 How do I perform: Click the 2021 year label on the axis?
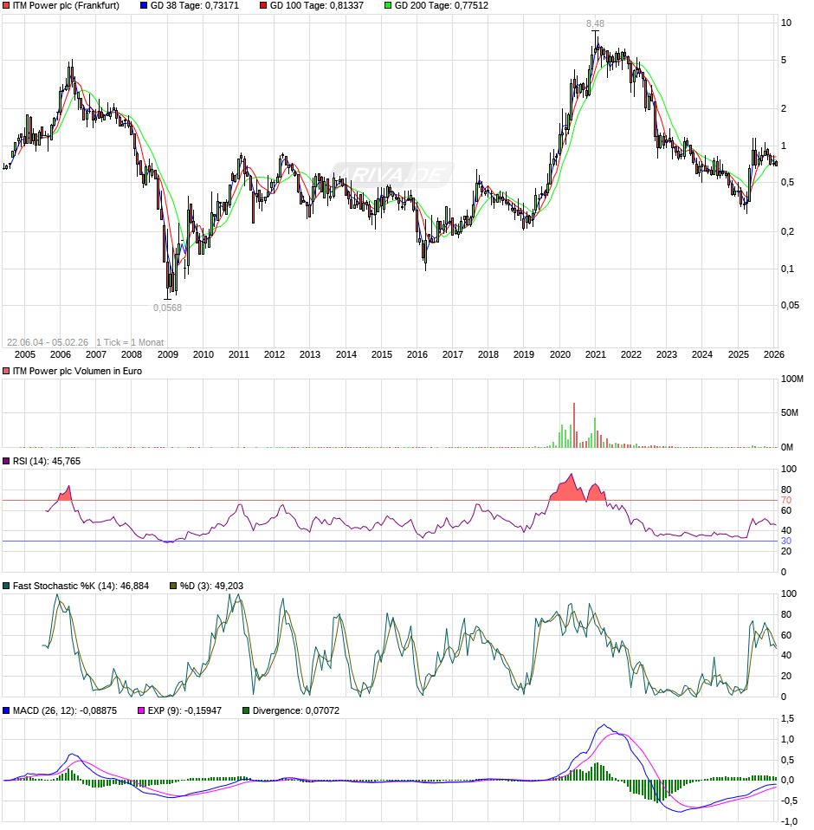596,354
